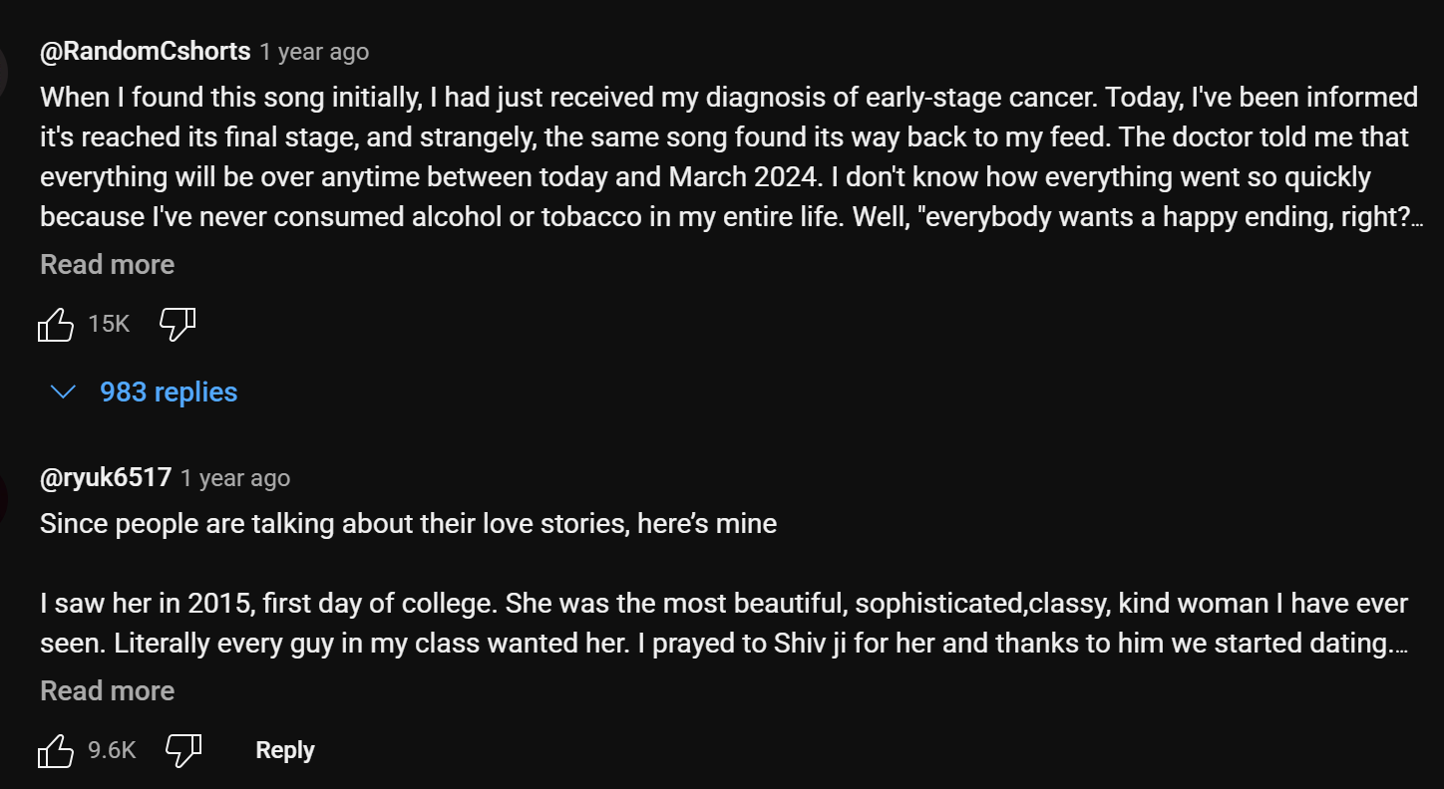
Task: Open the @RandomCshorts channel name
Action: tap(145, 51)
